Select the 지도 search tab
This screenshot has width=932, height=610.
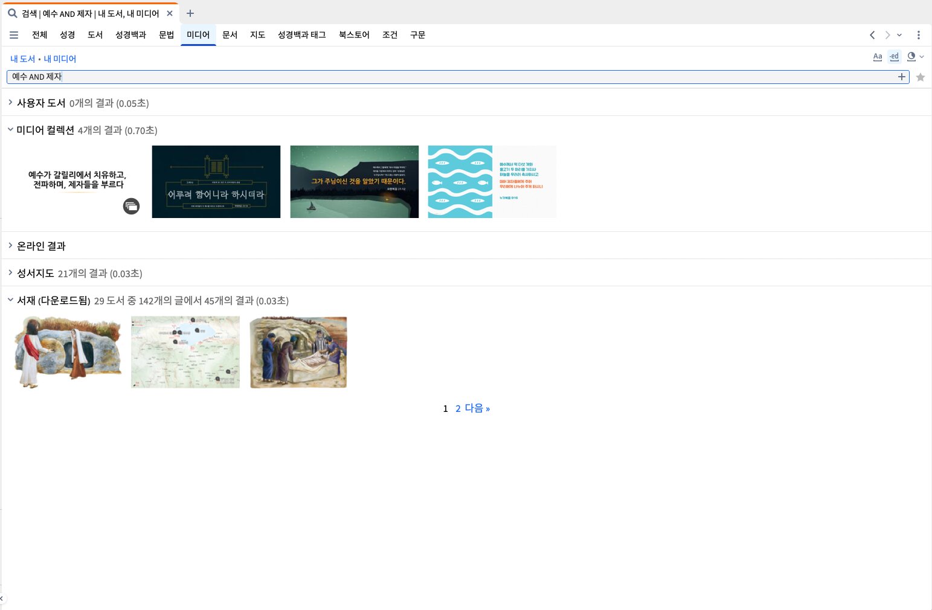point(258,35)
